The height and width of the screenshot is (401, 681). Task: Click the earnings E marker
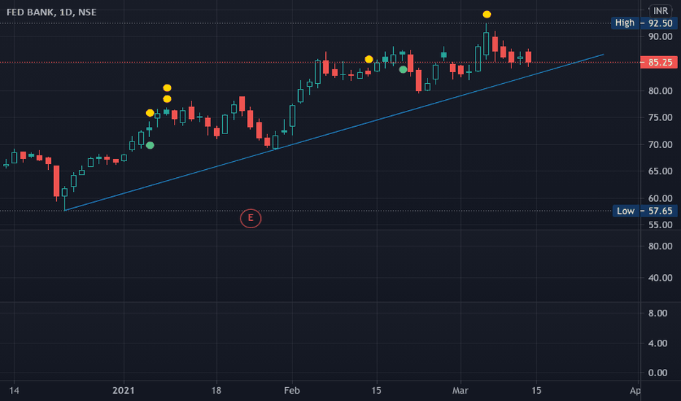click(251, 218)
